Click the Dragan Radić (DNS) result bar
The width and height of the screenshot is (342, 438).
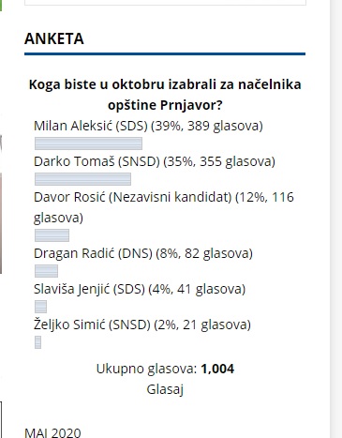[46, 271]
